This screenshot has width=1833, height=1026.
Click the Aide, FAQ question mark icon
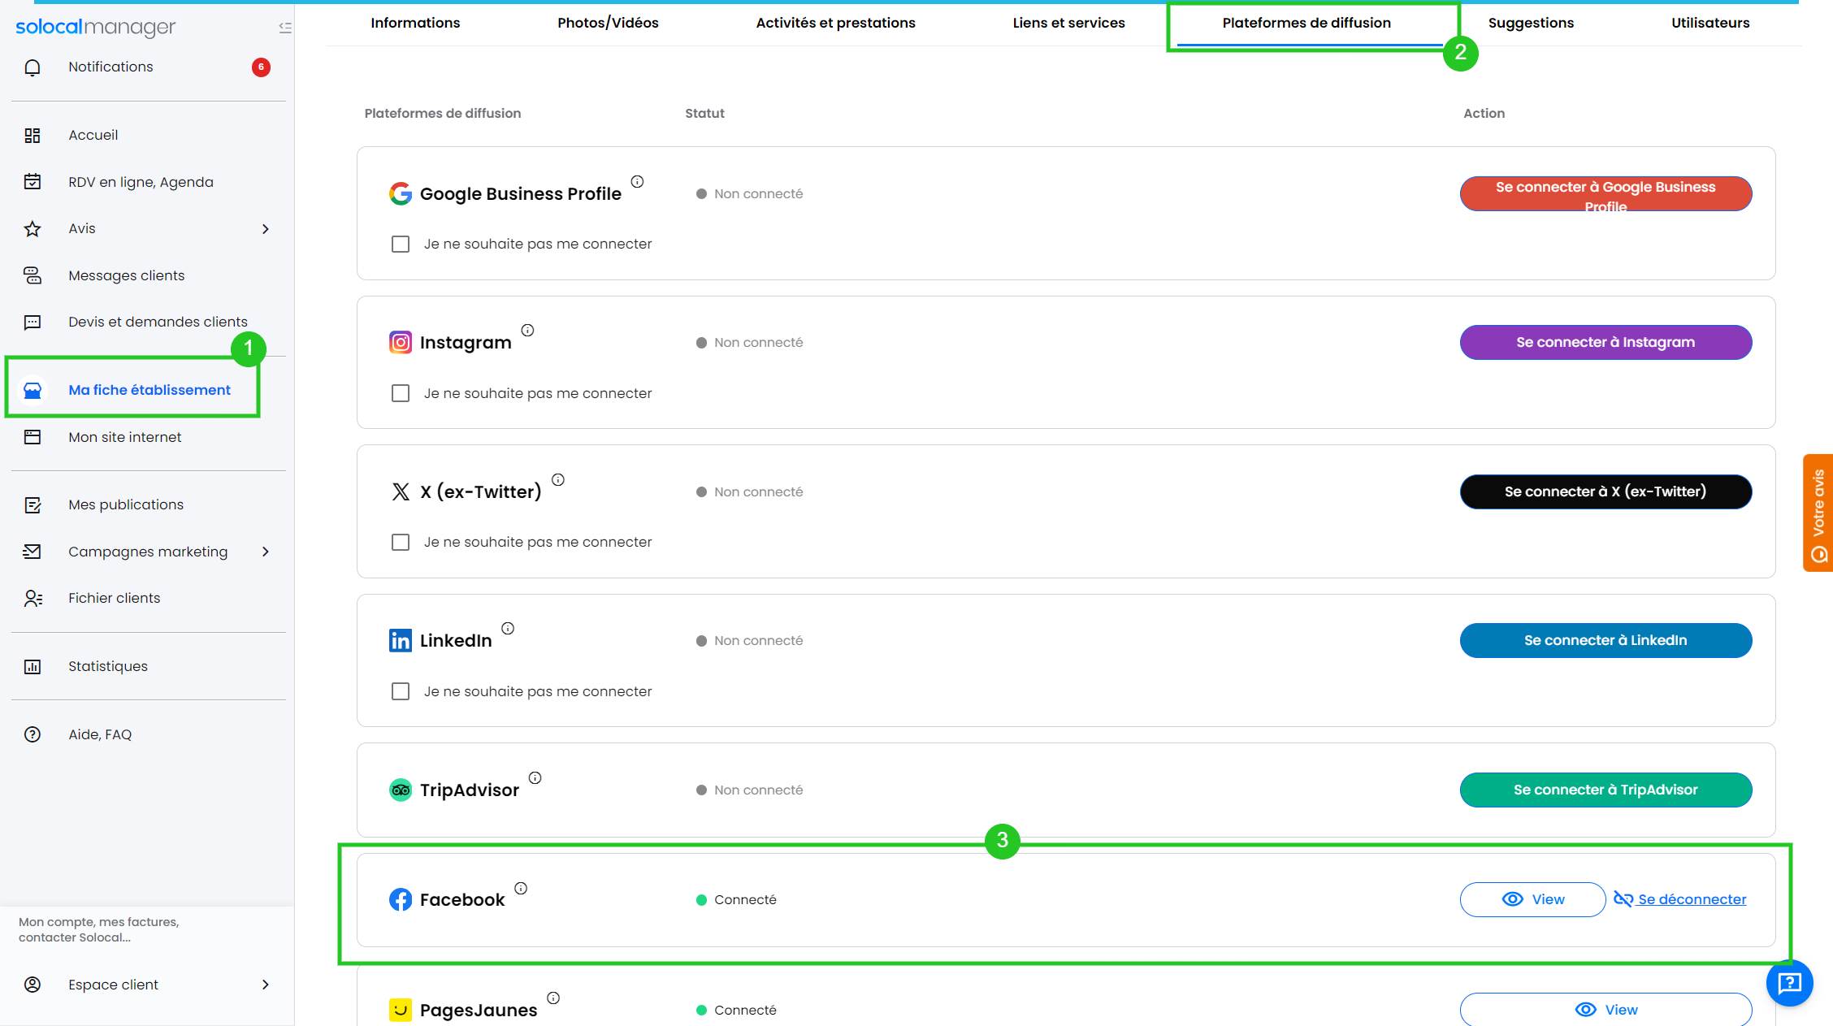coord(32,734)
